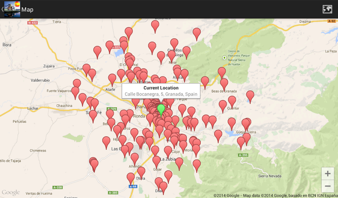The height and width of the screenshot is (198, 338).
Task: Tap the A-385 road shield
Action: point(113,193)
